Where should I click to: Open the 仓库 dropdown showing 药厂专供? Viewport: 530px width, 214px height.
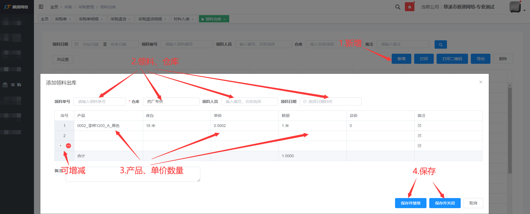pos(171,102)
